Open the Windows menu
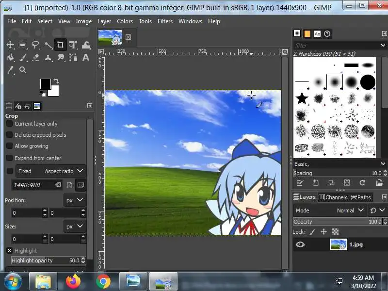The image size is (388, 291). click(x=190, y=21)
